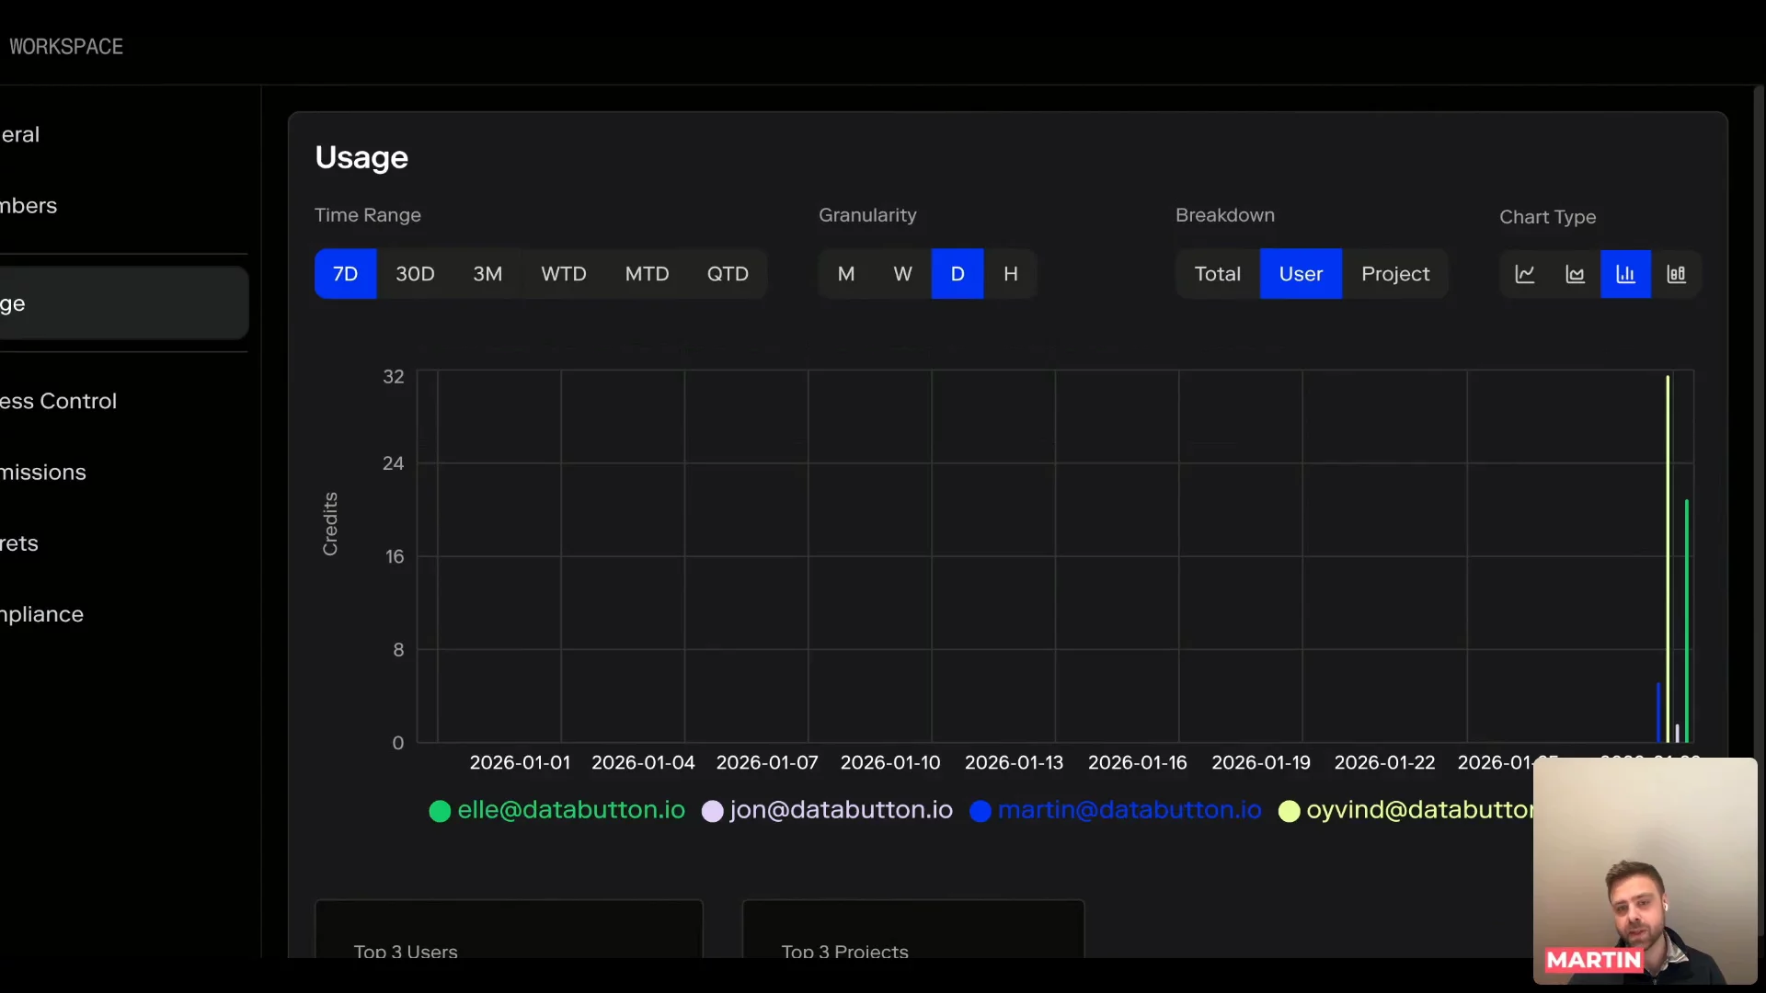Select the QTD time range button
This screenshot has width=1766, height=993.
click(728, 274)
